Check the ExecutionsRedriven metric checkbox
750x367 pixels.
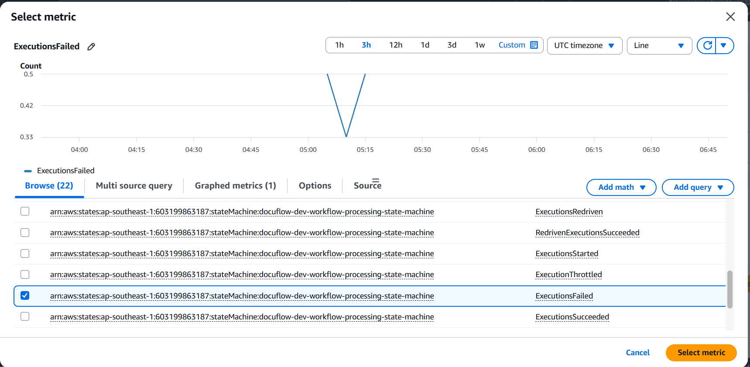(25, 211)
